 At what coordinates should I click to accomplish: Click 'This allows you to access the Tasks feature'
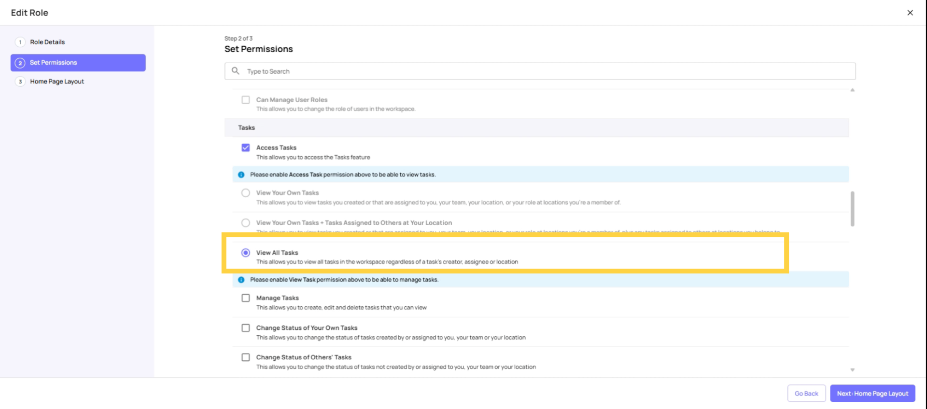coord(313,157)
